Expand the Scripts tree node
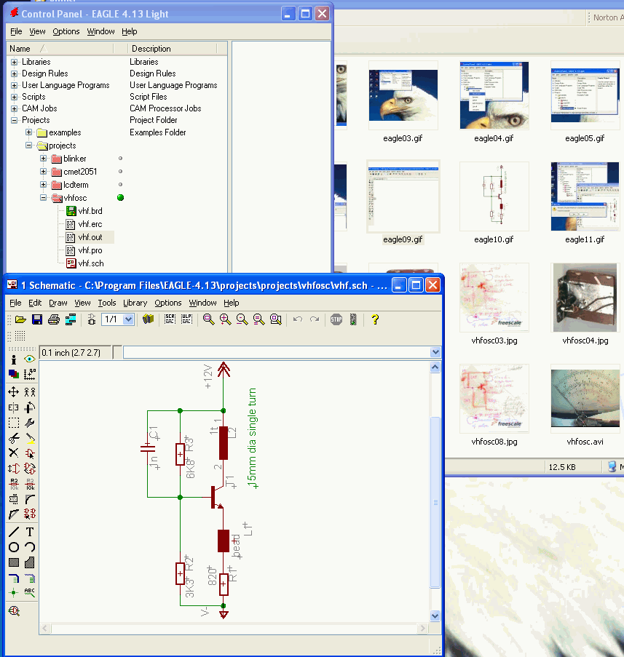624x657 pixels. pos(15,97)
